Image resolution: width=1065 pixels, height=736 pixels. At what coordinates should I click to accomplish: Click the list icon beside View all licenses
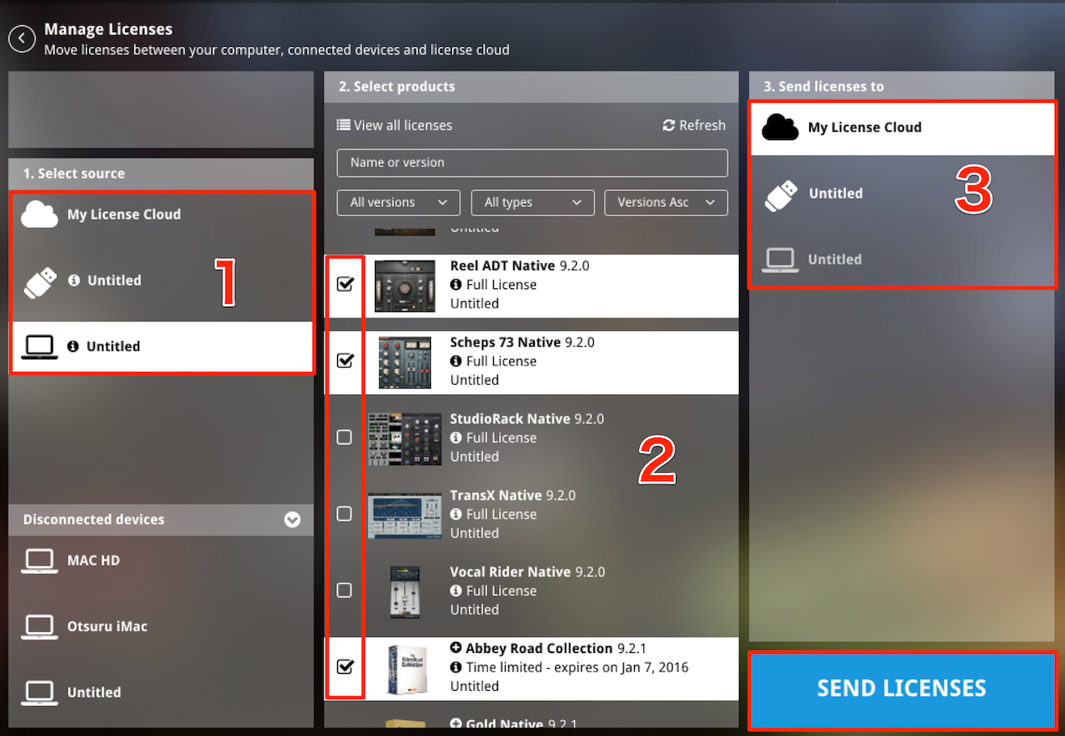(343, 125)
